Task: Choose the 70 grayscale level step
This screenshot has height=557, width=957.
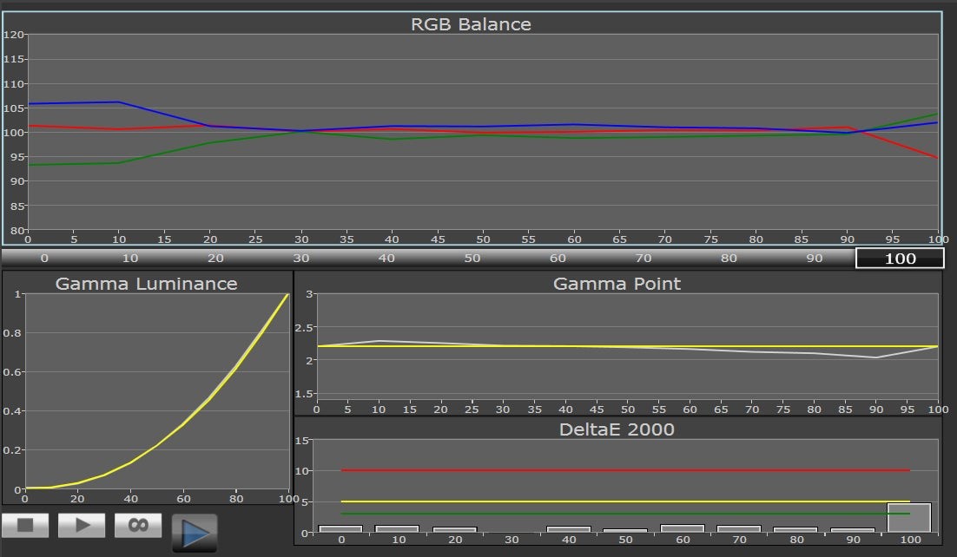Action: 643,259
